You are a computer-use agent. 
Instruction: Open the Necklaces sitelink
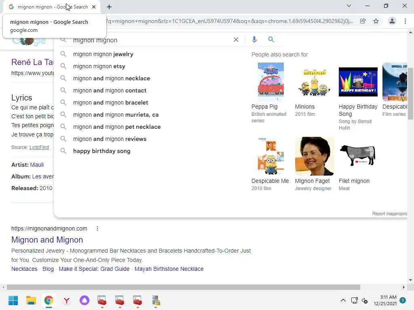pos(24,269)
